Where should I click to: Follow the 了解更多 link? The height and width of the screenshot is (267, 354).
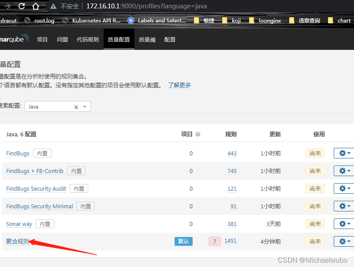[179, 85]
